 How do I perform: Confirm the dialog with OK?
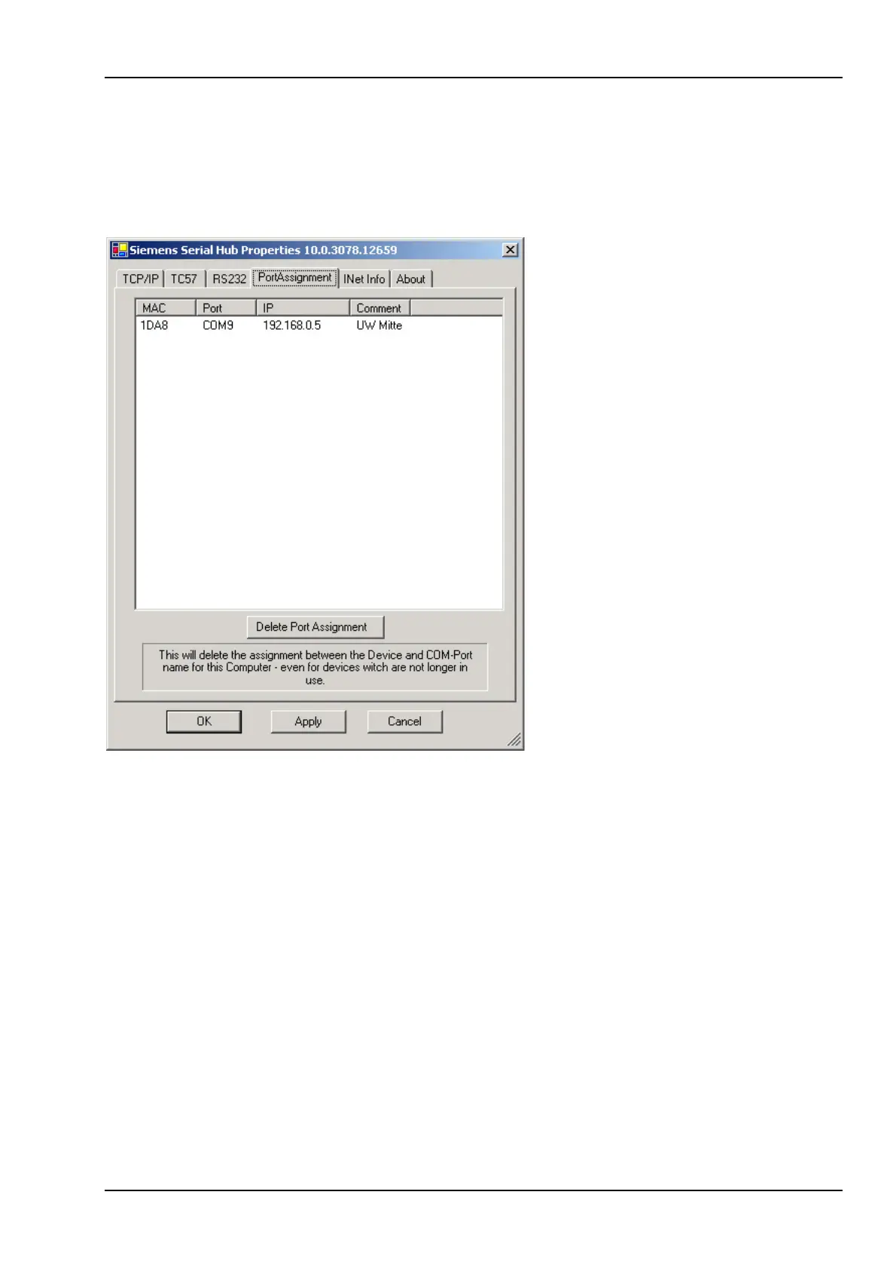204,721
